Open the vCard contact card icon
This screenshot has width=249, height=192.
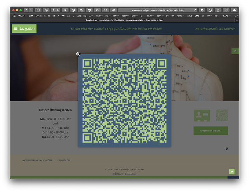[x=202, y=115]
